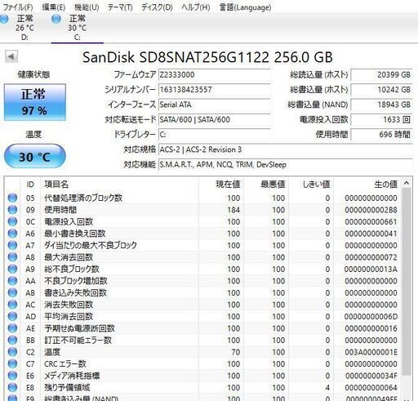Click power-on count value 1633 回
The height and width of the screenshot is (401, 418).
(381, 119)
